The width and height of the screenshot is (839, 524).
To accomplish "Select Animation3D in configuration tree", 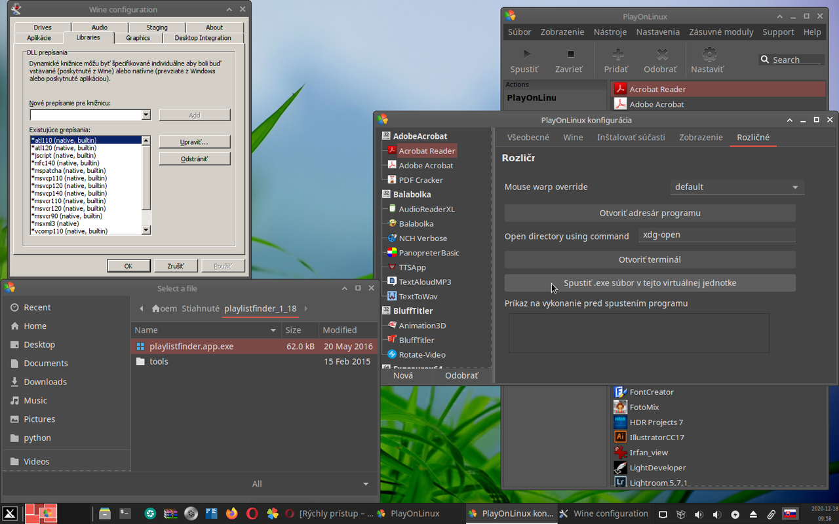I will coord(422,326).
